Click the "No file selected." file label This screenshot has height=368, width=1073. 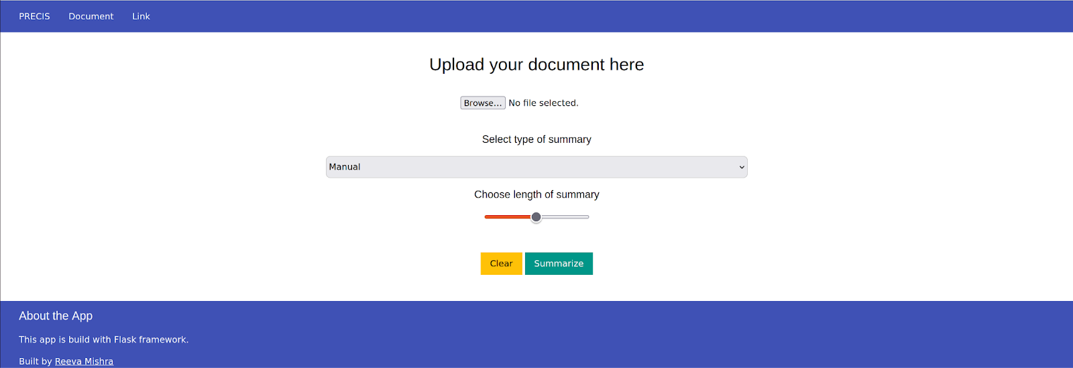pyautogui.click(x=543, y=103)
